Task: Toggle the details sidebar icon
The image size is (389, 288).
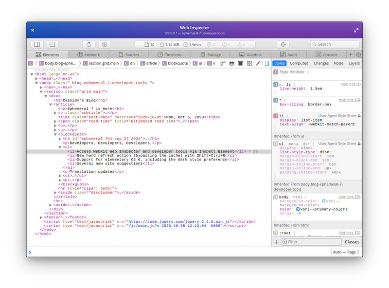Action: 267,63
